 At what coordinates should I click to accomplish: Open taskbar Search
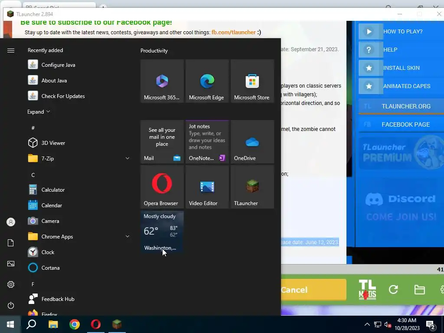31,324
